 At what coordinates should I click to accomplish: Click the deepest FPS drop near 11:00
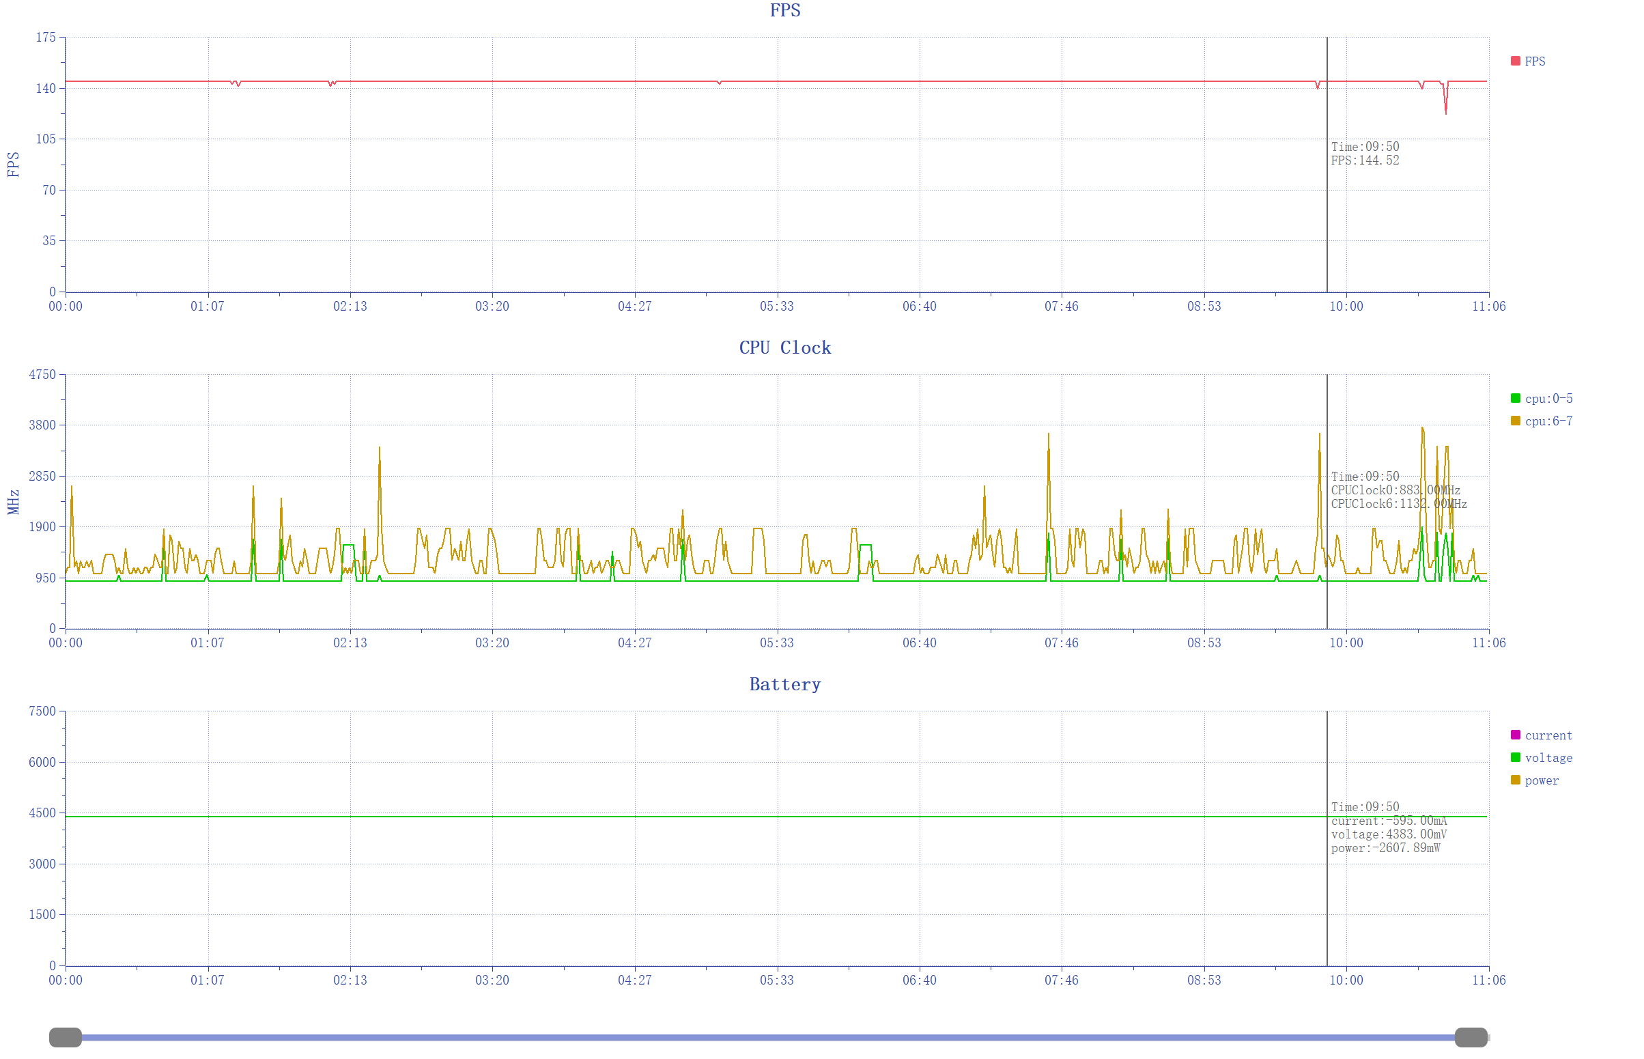1445,112
